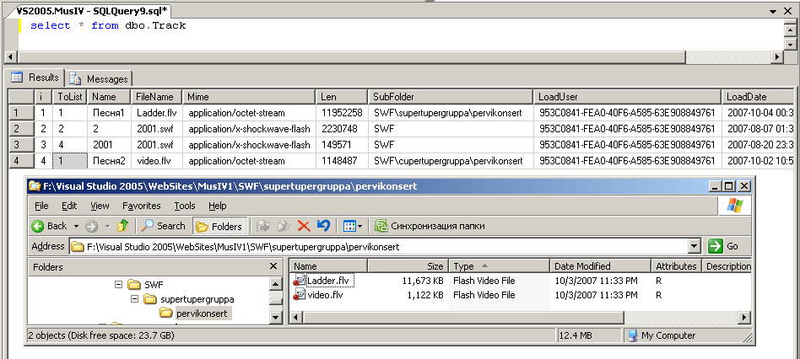Go up one folder level
Viewport: 800px width, 359px height.
coord(123,226)
